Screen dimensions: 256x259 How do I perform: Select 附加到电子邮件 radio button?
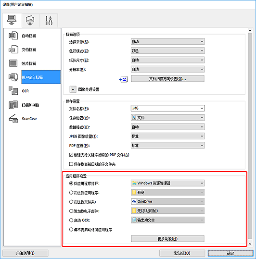coord(71,211)
